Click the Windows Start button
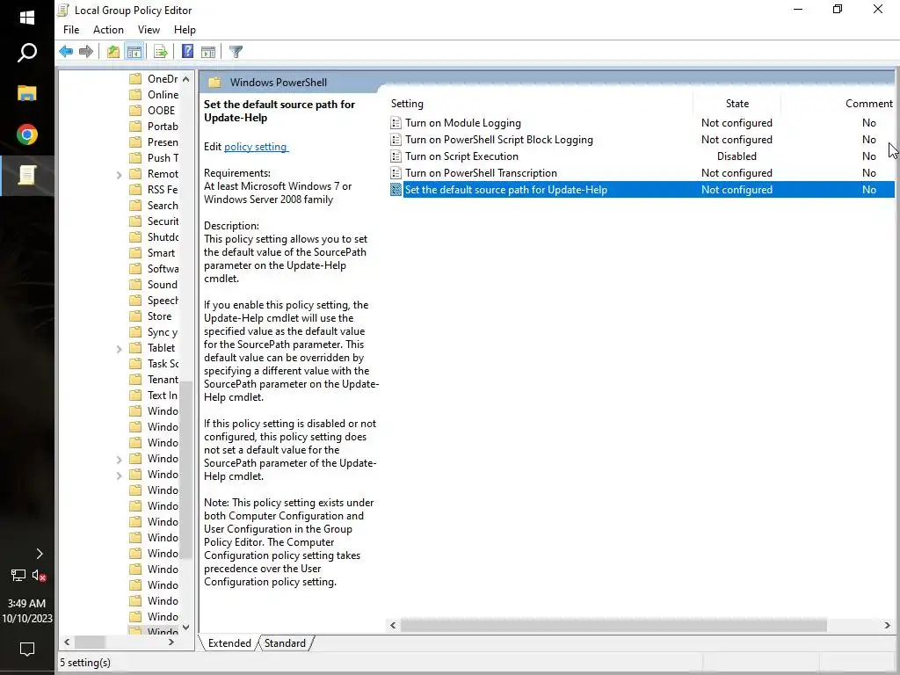 click(27, 18)
